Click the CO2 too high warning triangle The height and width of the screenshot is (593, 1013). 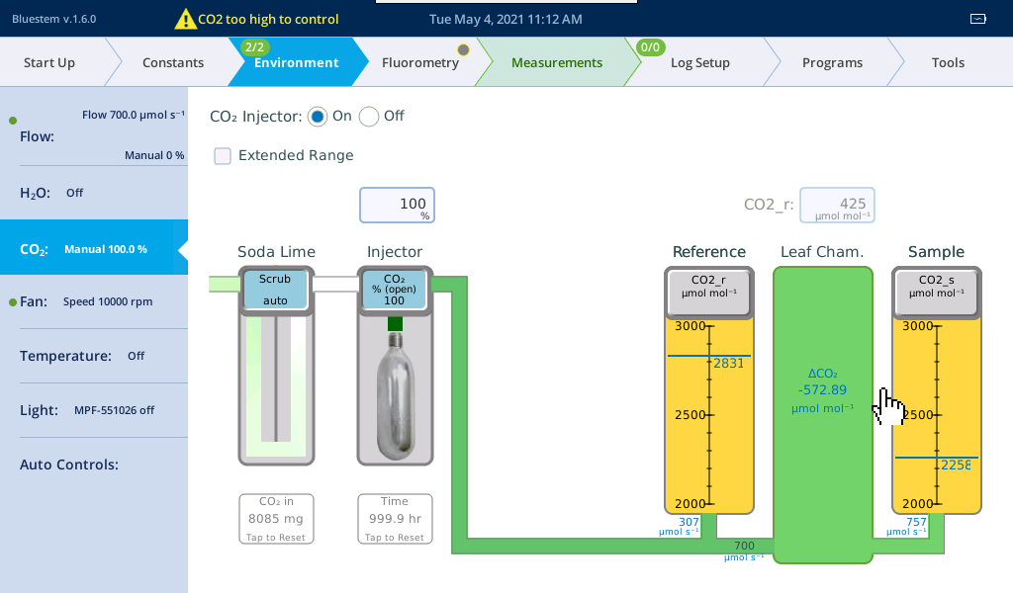(x=185, y=19)
